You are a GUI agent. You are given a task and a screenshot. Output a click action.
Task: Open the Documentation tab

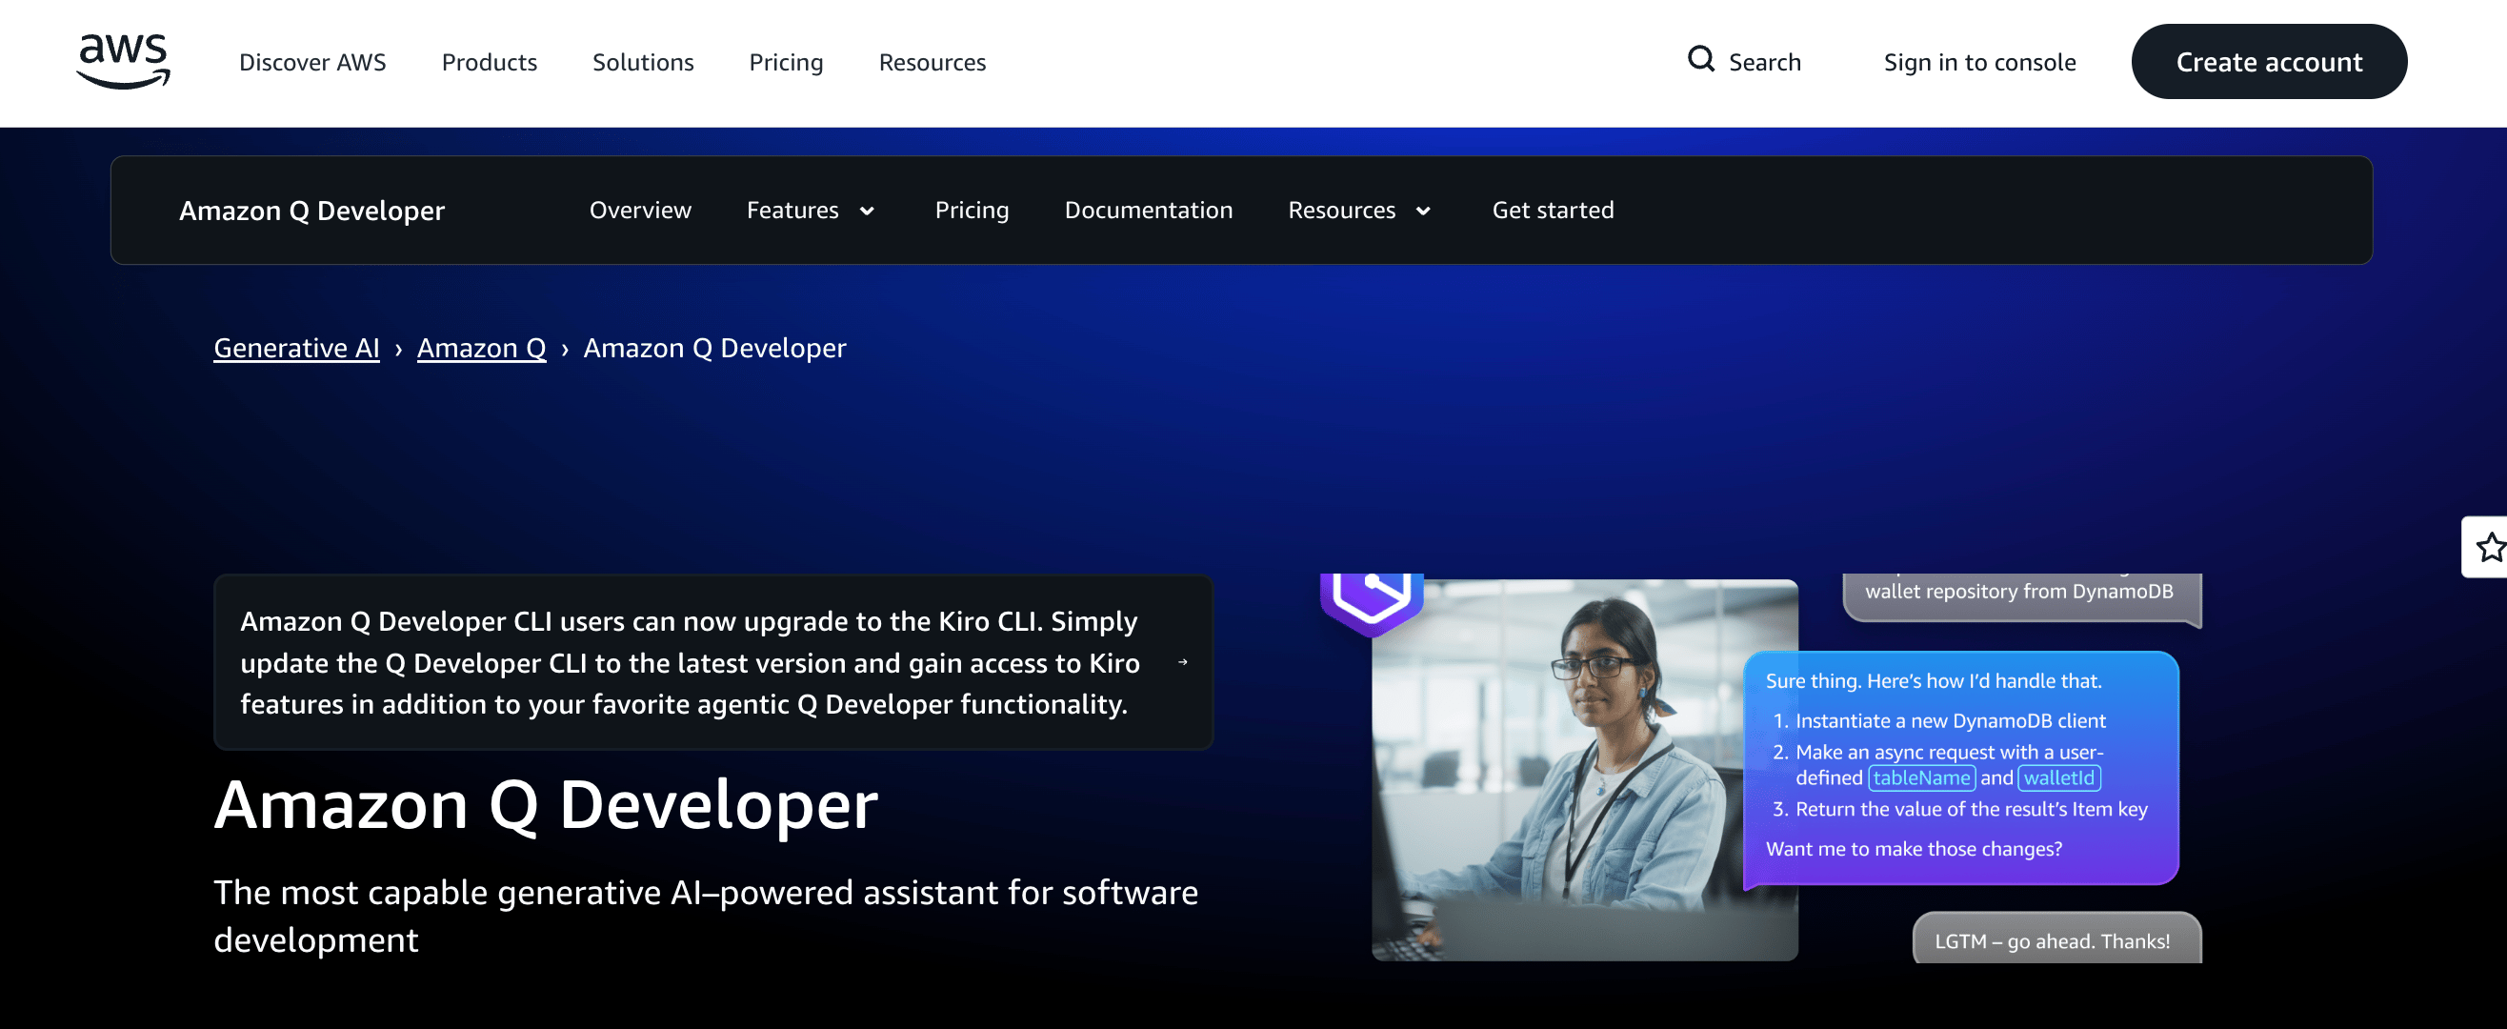click(1149, 211)
